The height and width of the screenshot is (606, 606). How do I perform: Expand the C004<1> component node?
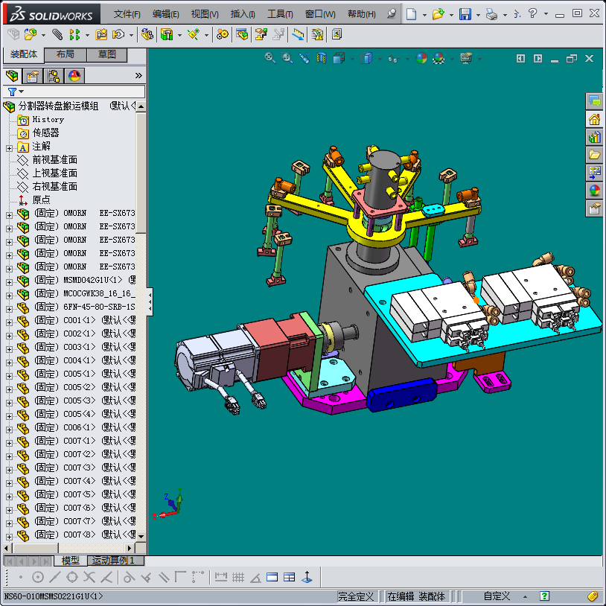9,363
